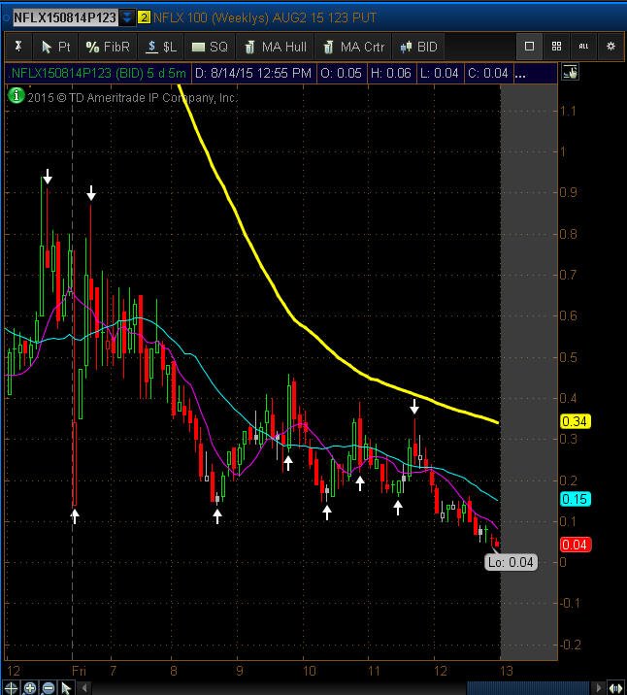Click the scroll left arrow
The height and width of the screenshot is (695, 627).
[x=84, y=688]
